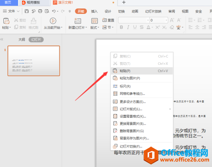Click the Increase Font Size icon
212x167 pixels.
172,20
